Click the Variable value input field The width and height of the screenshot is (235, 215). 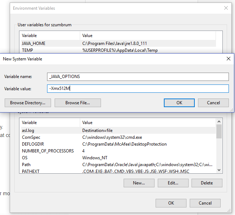[138, 89]
